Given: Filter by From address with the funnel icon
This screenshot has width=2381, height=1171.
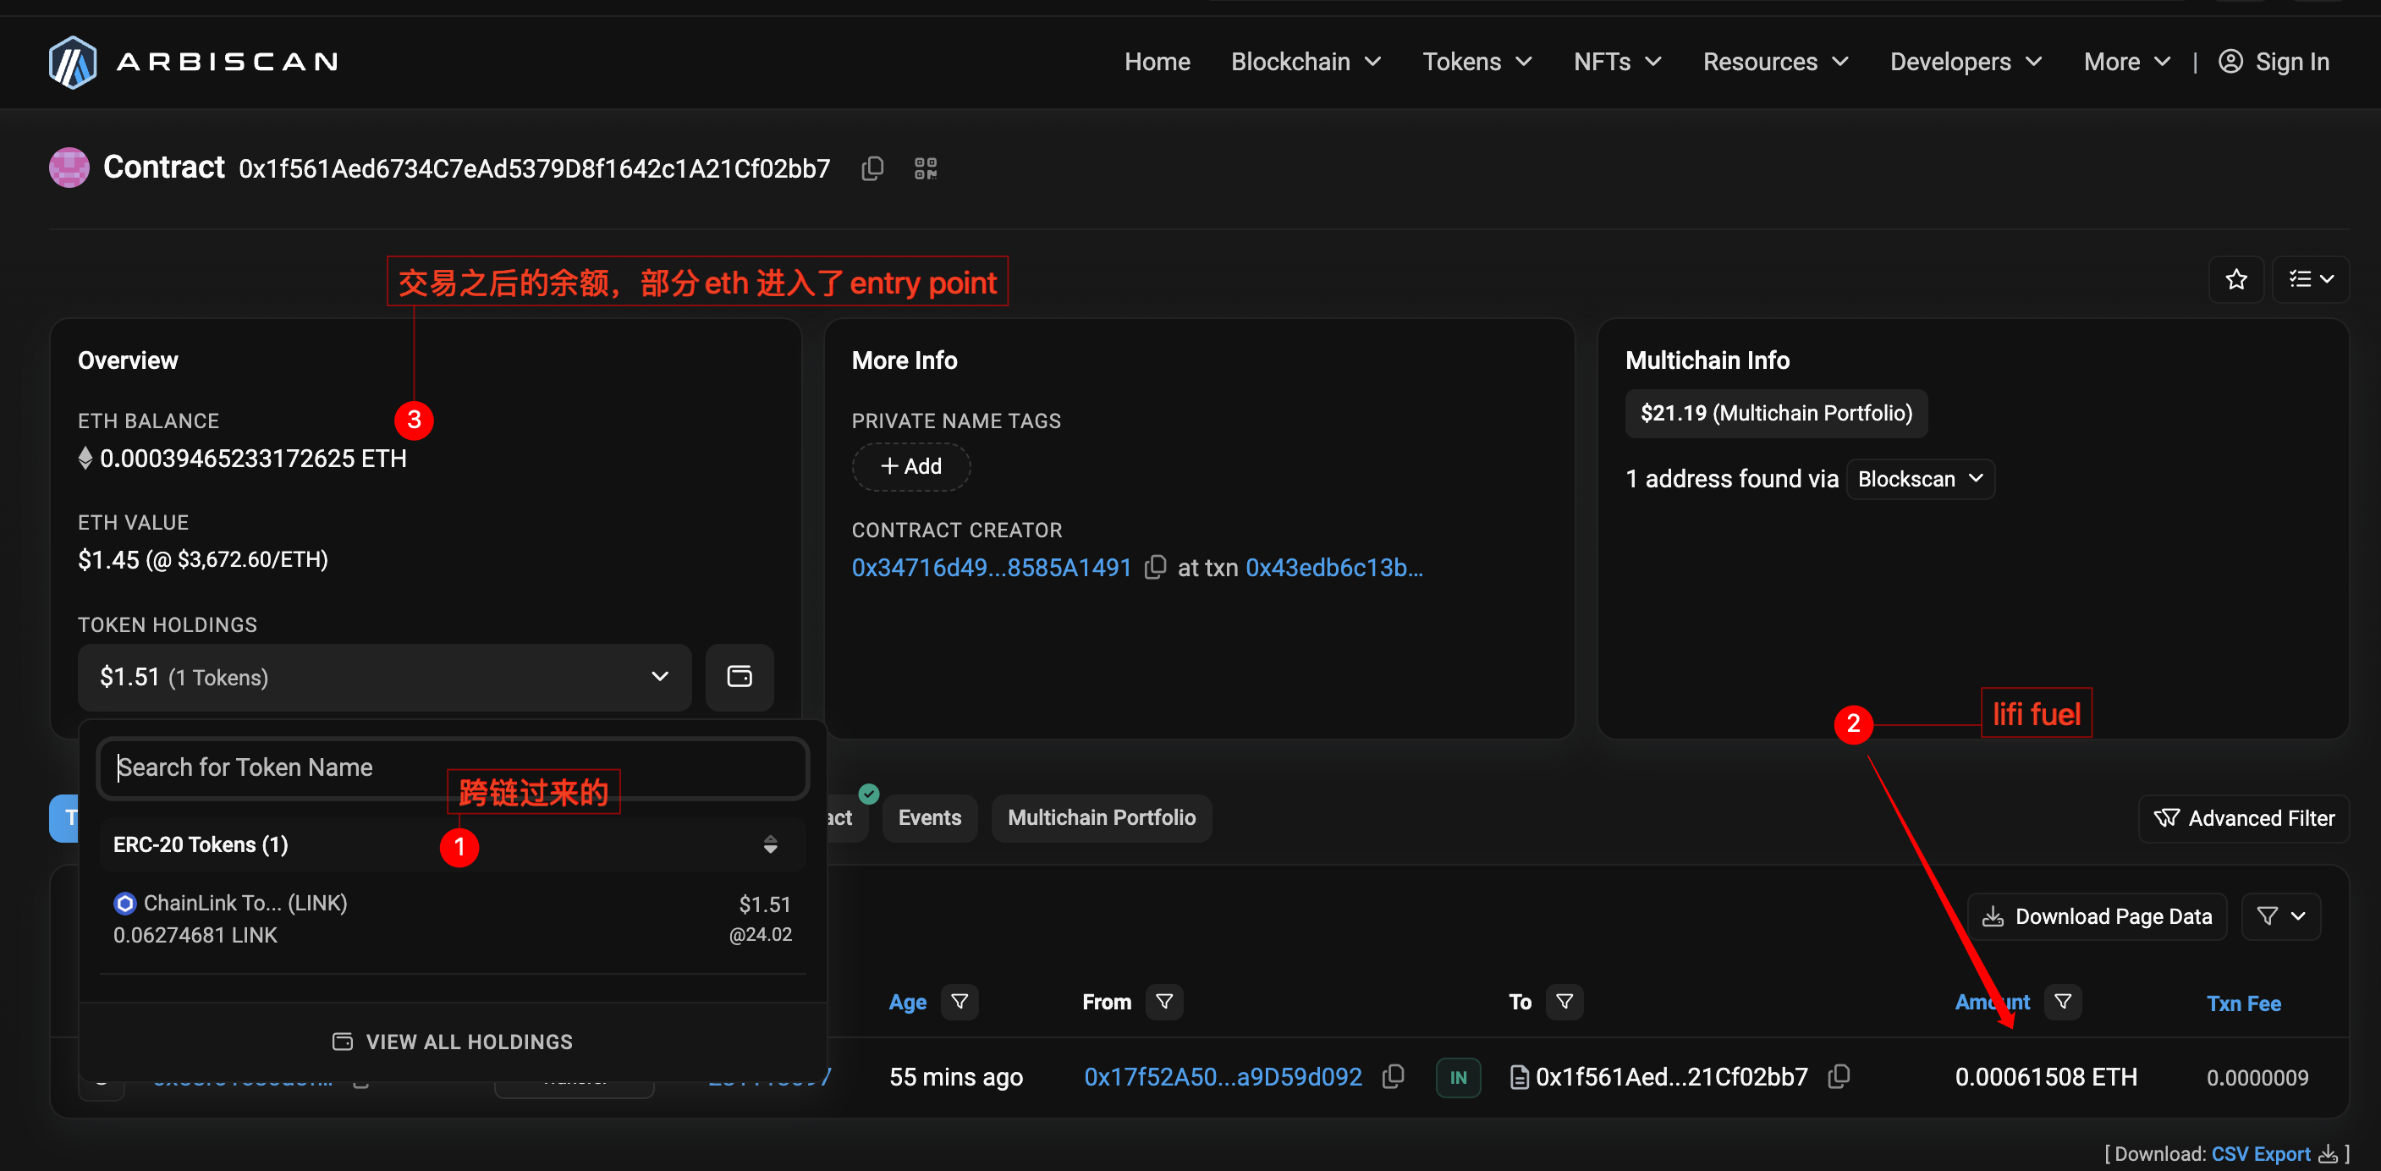Looking at the screenshot, I should 1164,1001.
